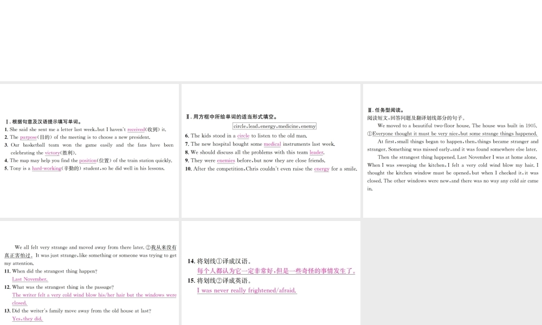Click question 13 about the writer's family moving away
The width and height of the screenshot is (542, 325).
78,311
